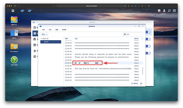Open DSM notifications speech bubble icon

click(159, 11)
